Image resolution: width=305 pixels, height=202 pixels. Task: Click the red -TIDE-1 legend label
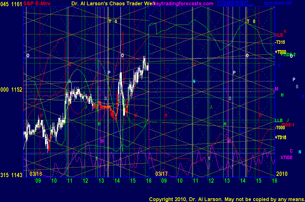click(x=287, y=125)
